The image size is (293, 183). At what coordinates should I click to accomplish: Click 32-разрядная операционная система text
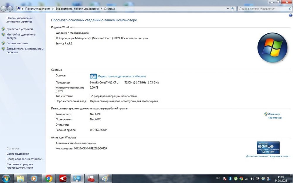[113, 96]
